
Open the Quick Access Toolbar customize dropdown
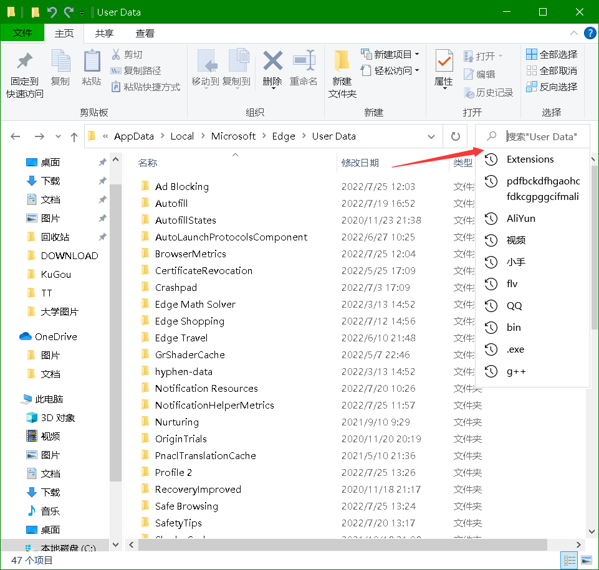click(82, 13)
